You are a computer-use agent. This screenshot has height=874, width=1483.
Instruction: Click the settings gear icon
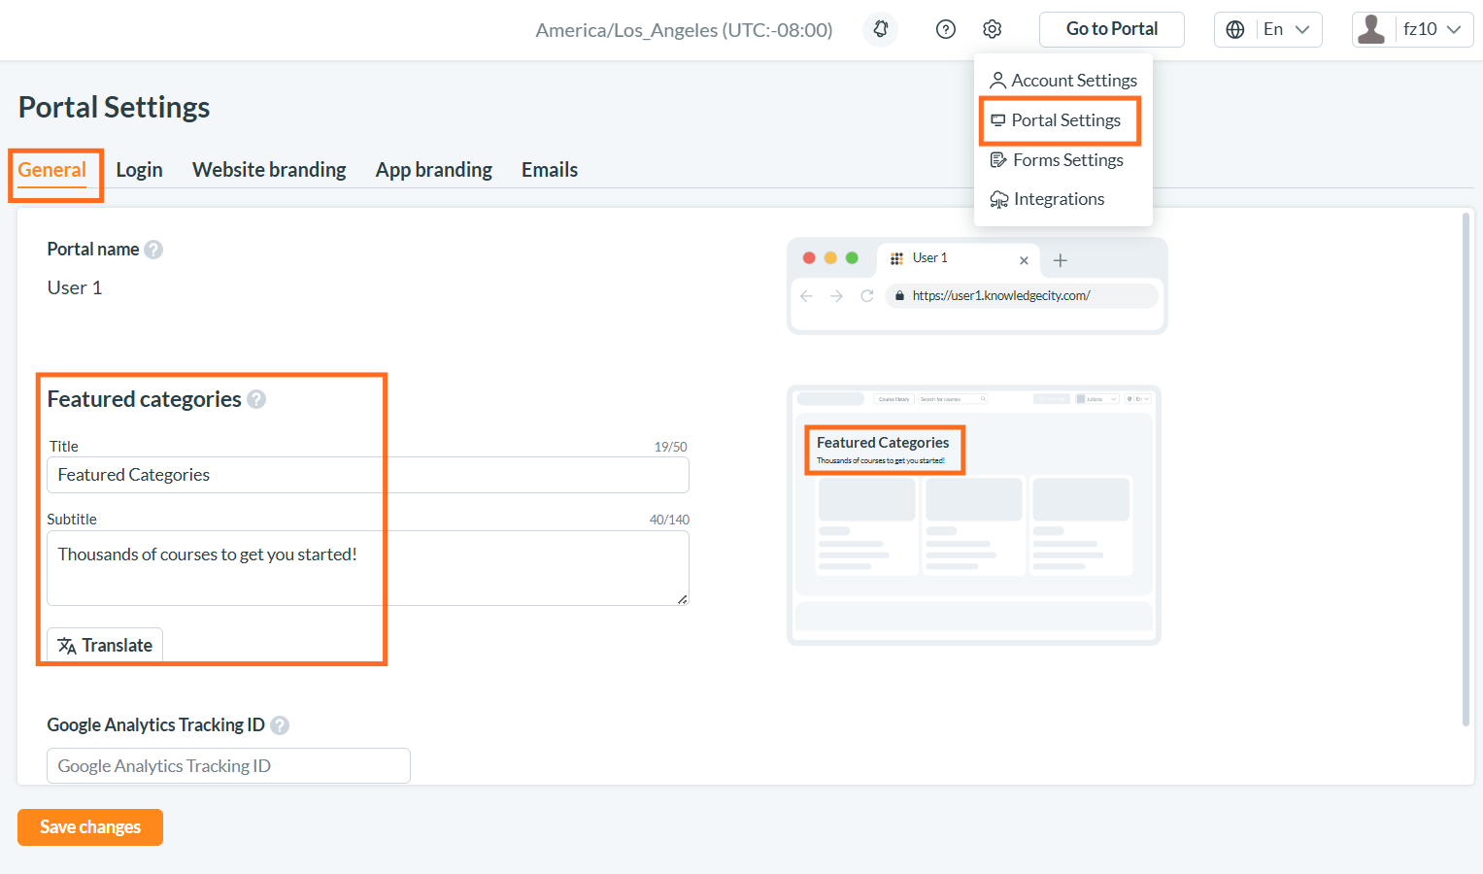coord(992,29)
